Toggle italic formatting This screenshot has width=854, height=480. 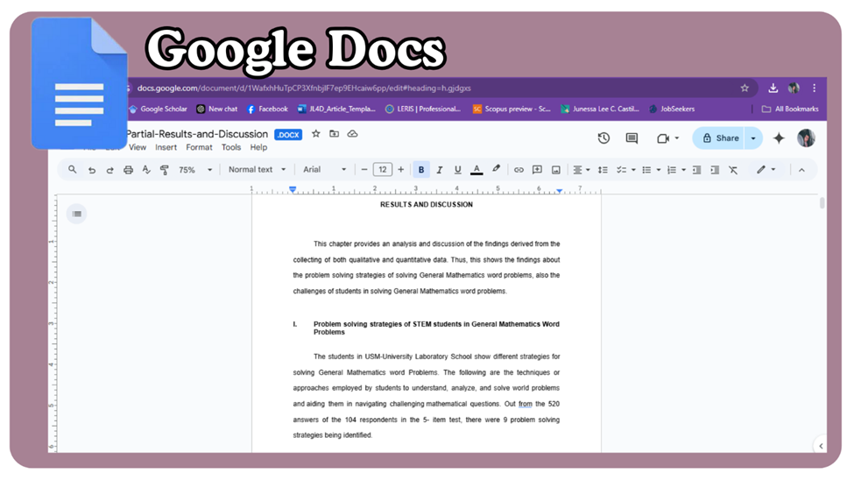coord(440,170)
